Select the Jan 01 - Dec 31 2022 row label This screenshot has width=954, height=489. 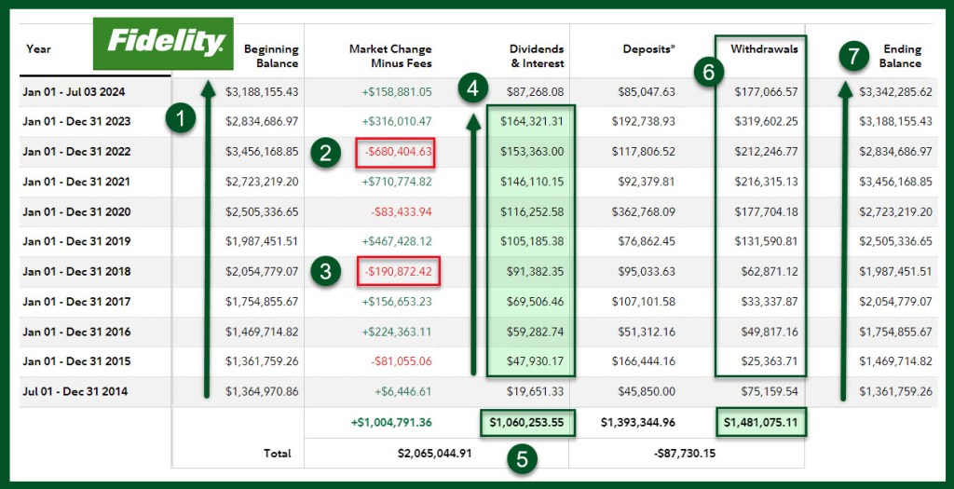(76, 152)
